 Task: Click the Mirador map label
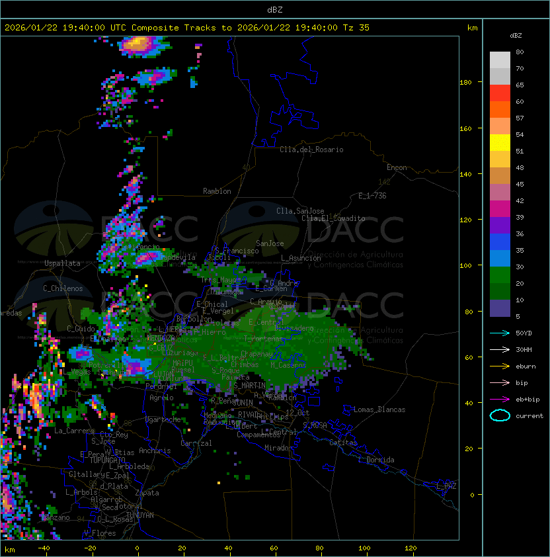[x=278, y=448]
